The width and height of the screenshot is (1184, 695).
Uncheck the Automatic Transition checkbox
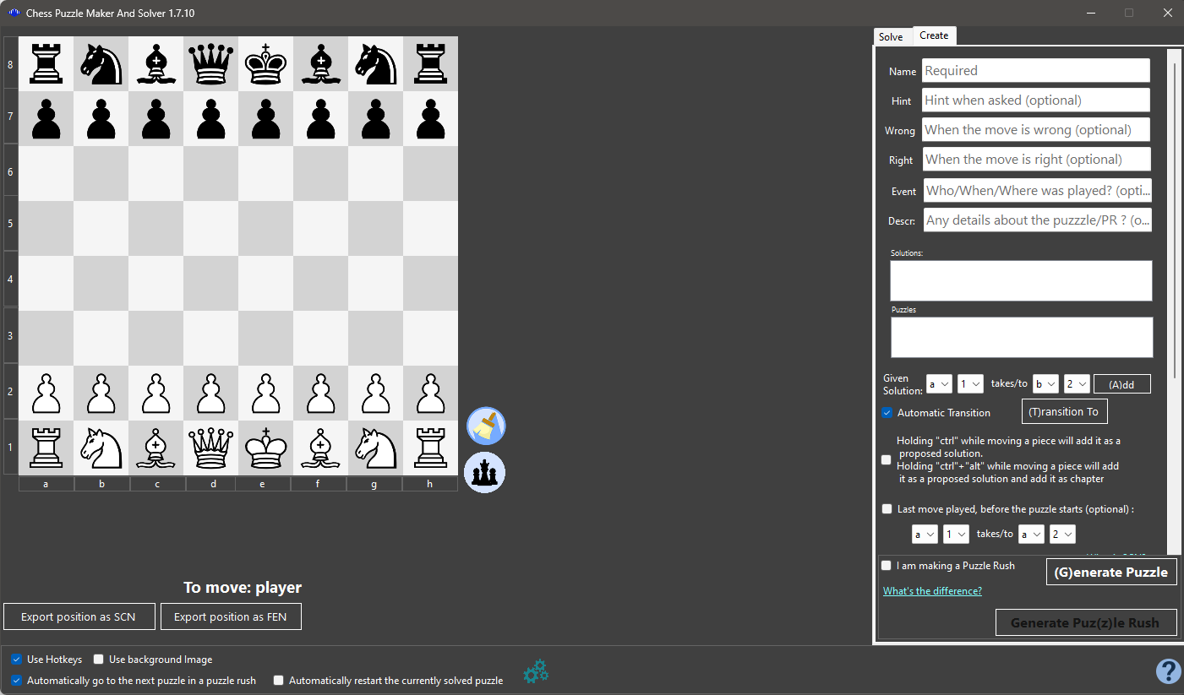887,413
